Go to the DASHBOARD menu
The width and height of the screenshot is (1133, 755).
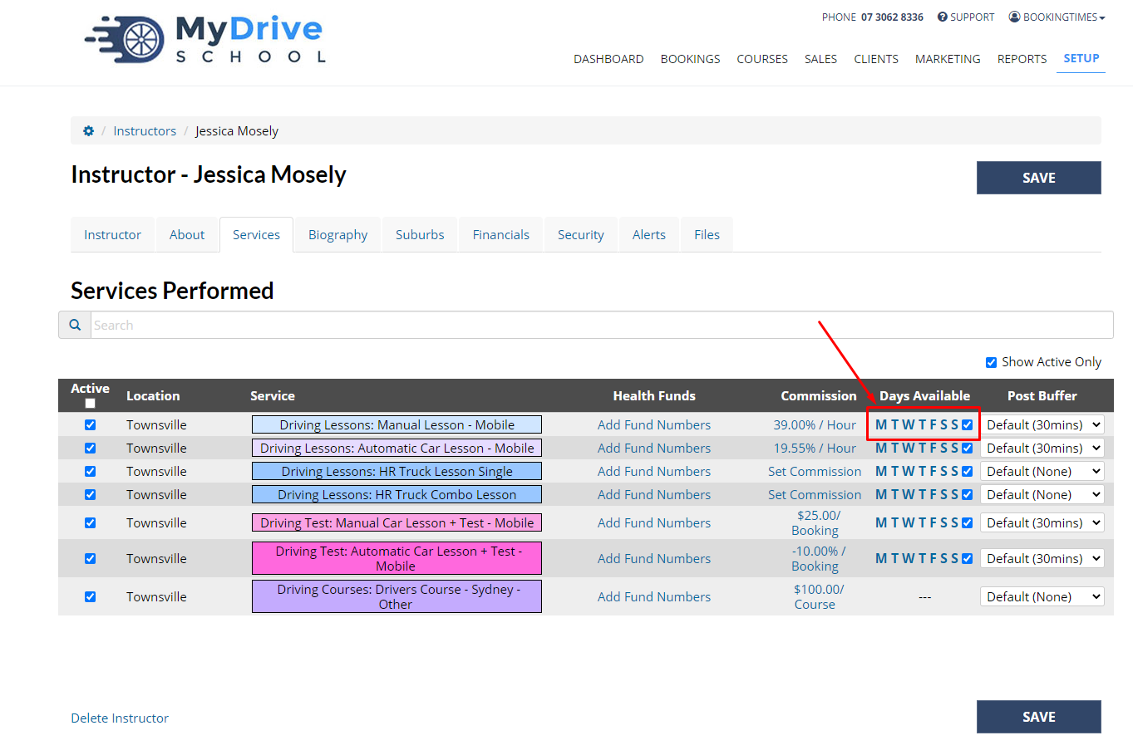608,59
